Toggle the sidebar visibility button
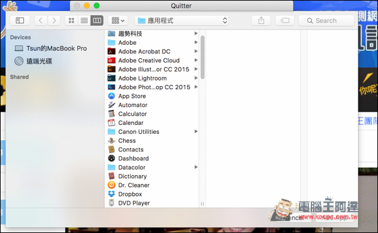 (x=19, y=21)
